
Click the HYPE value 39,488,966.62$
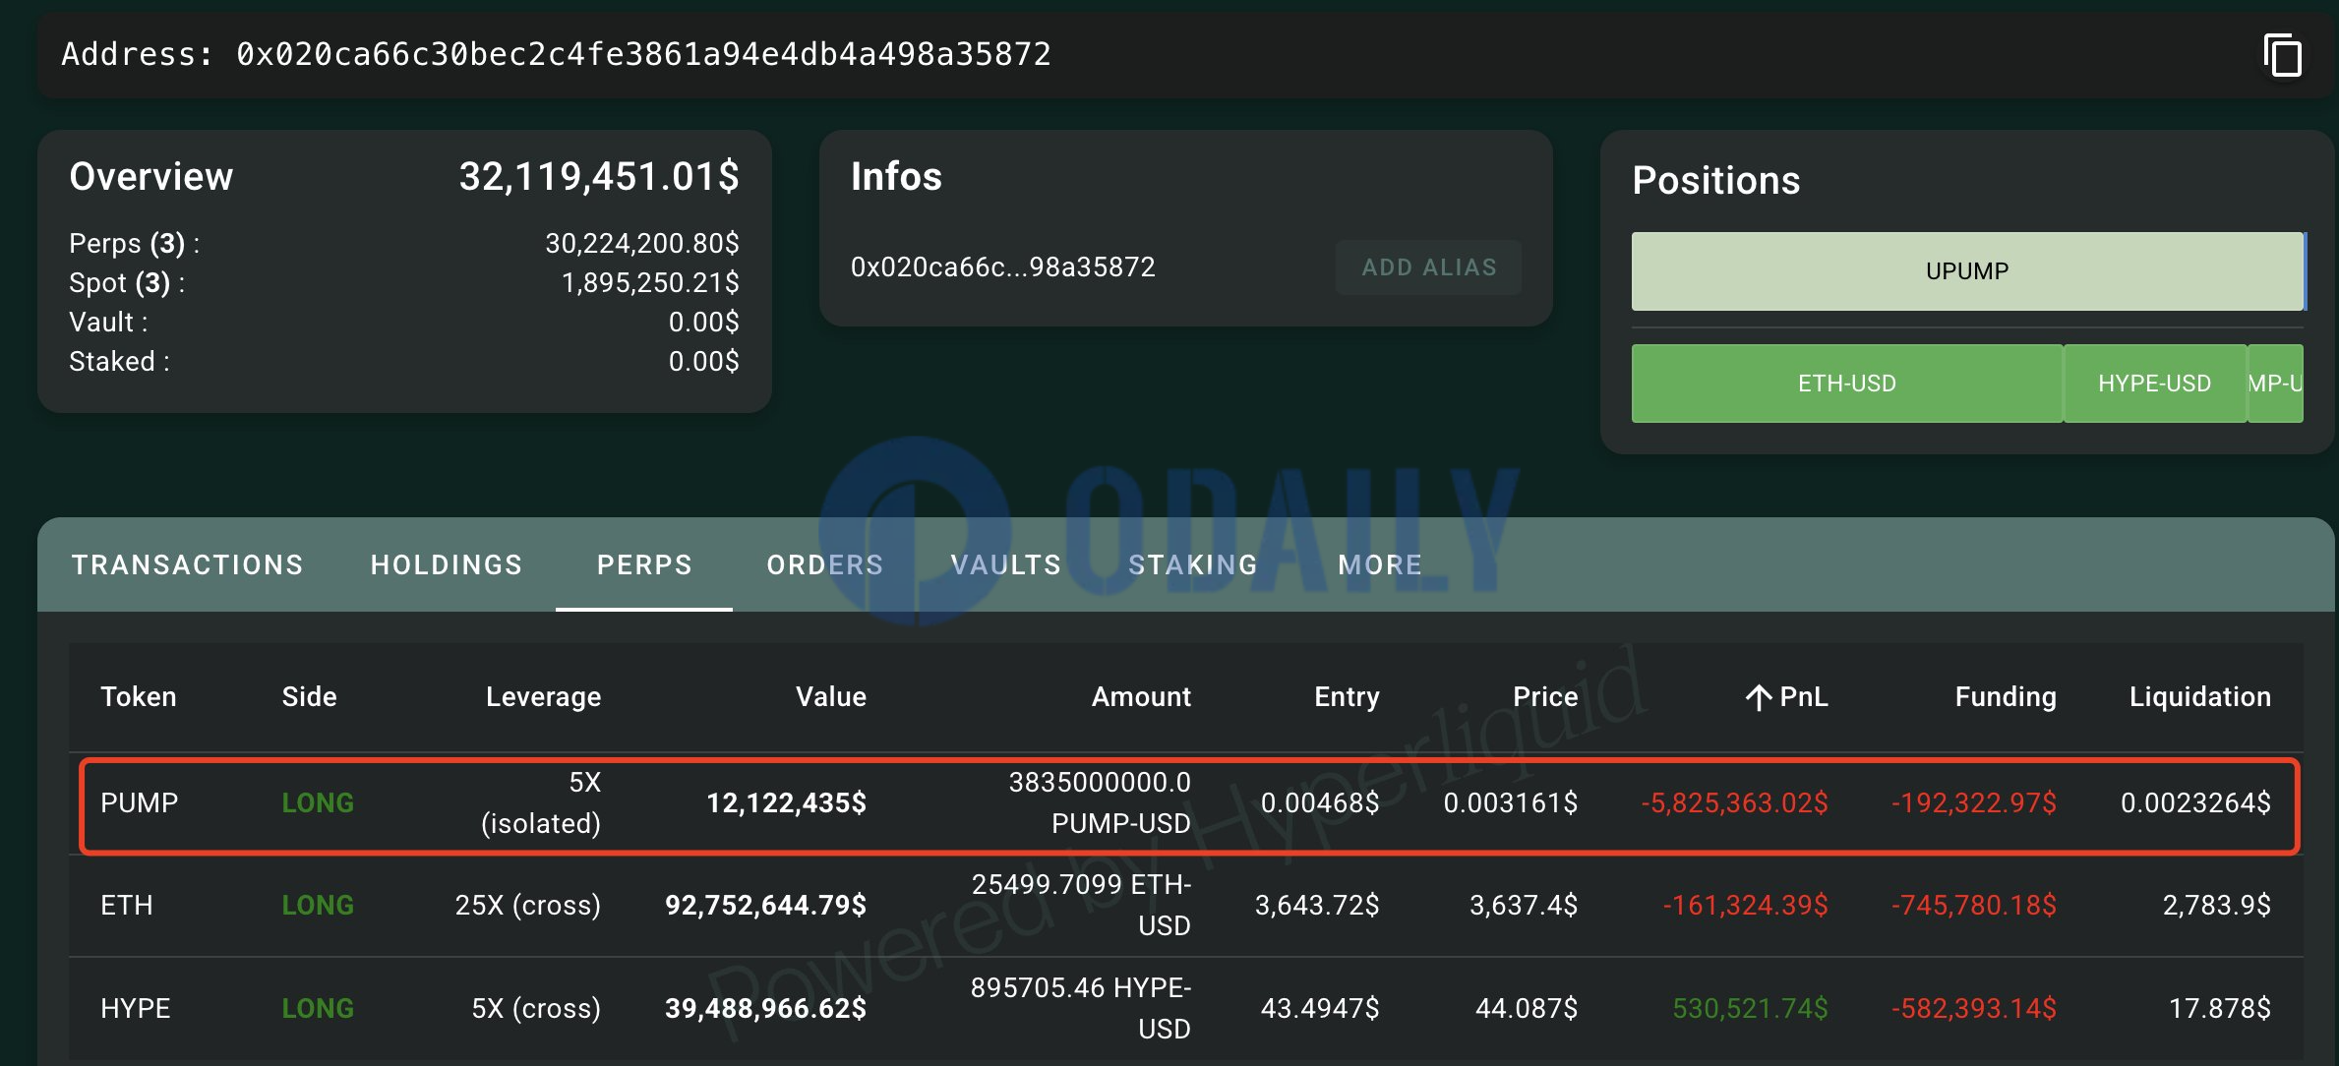(765, 1009)
